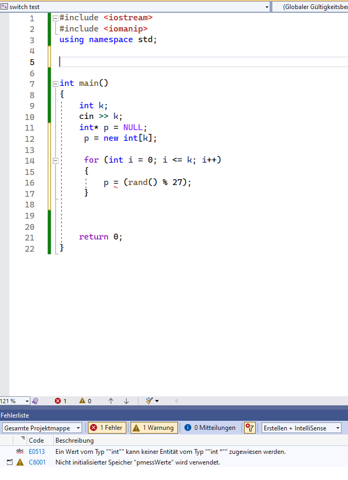Click '<iostream>' in the first include

click(128, 18)
